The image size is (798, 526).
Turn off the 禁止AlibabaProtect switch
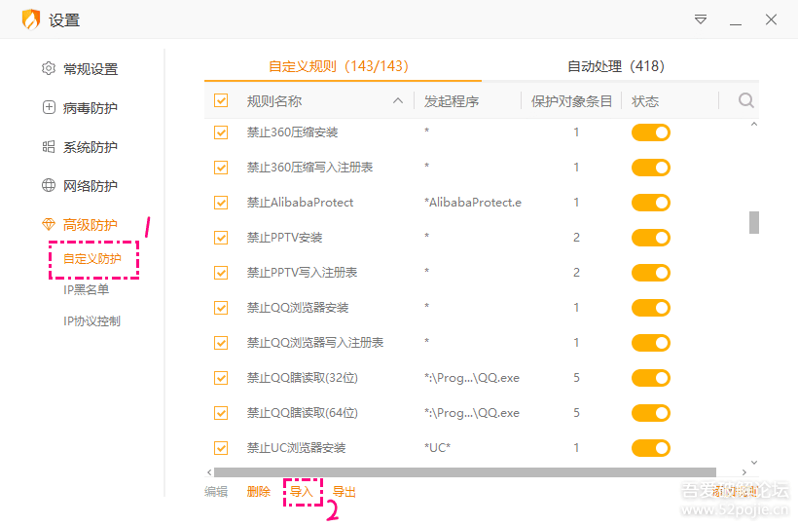(x=651, y=203)
